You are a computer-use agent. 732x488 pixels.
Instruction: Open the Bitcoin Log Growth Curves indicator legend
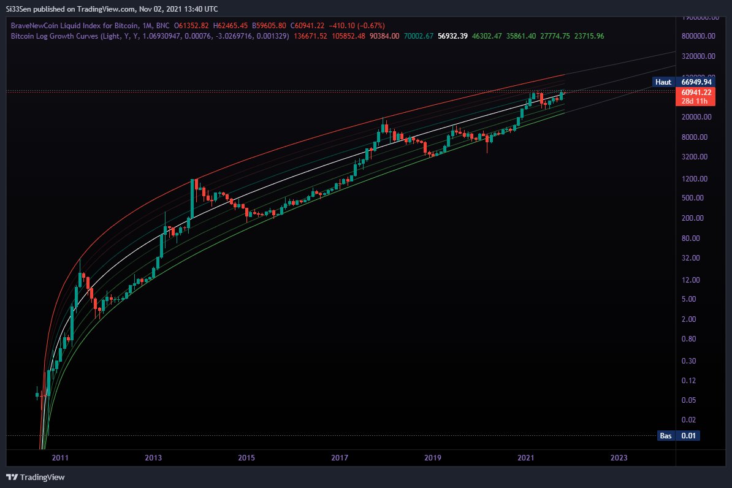[x=150, y=36]
